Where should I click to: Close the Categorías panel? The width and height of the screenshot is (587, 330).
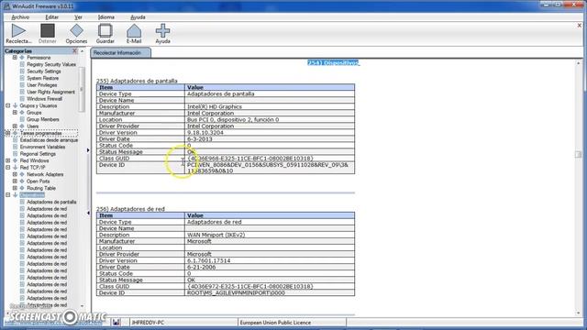pos(74,50)
